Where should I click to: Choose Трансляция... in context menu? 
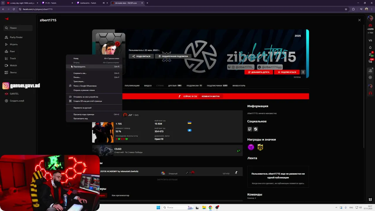coord(94,81)
